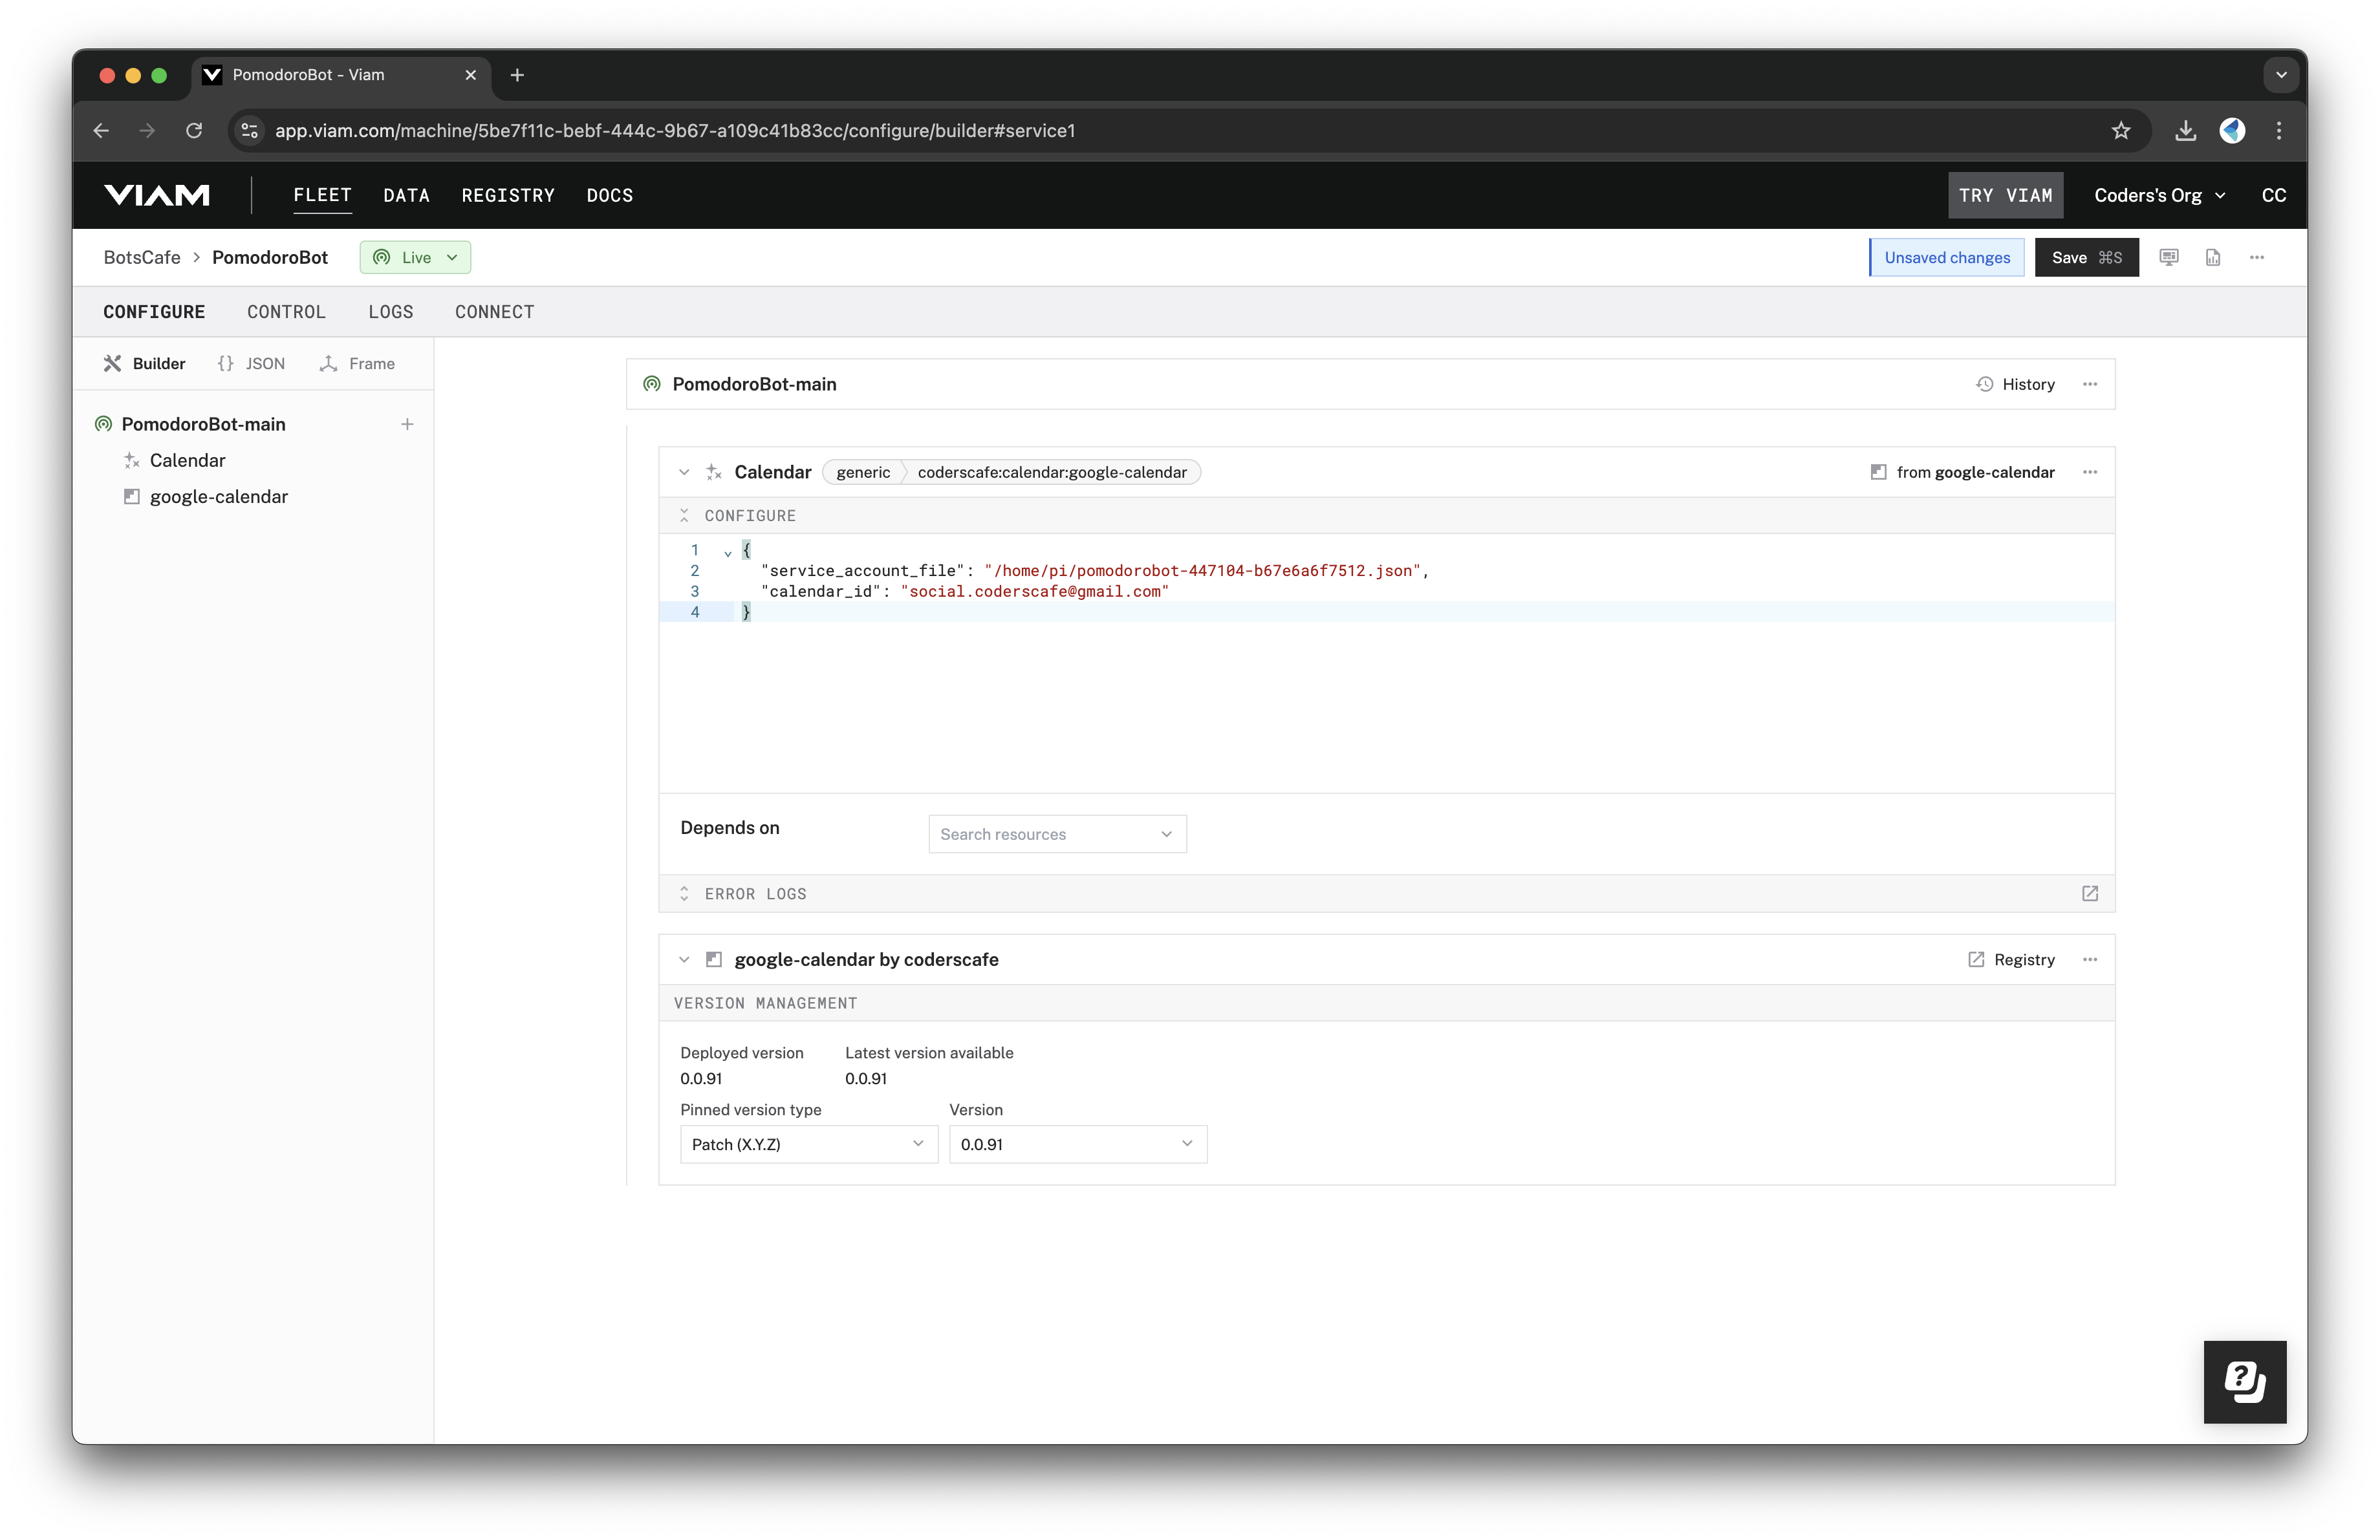Screen dimensions: 2380x1540
Task: Go forward to the next page
Action: (x=148, y=131)
